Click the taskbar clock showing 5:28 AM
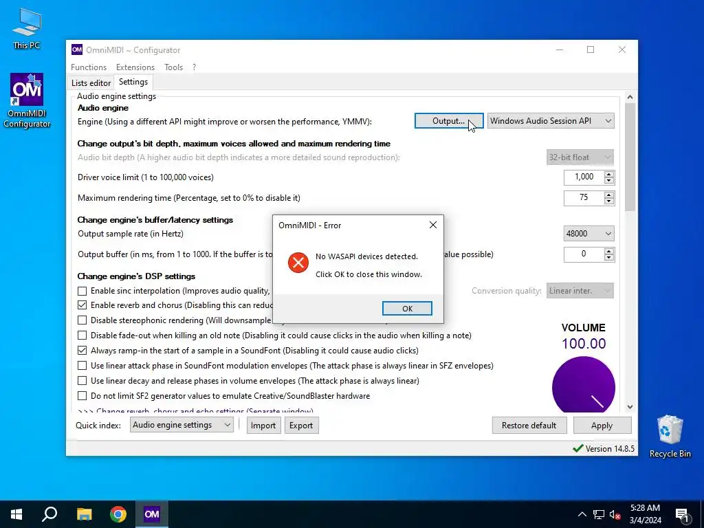Screen dimensions: 704x528 pyautogui.click(x=645, y=514)
